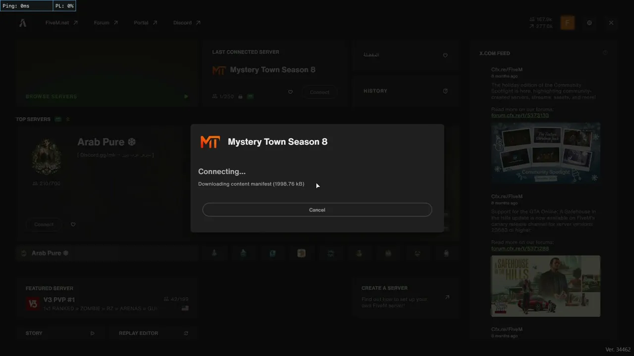Click the PL: 0% overlay readout
This screenshot has width=634, height=356.
pos(64,6)
